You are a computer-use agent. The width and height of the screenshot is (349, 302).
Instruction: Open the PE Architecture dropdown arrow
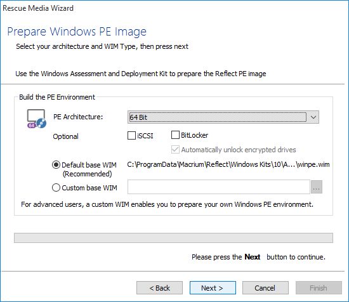point(313,117)
